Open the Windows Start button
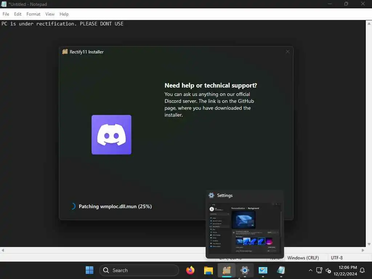This screenshot has width=372, height=279. 89,270
